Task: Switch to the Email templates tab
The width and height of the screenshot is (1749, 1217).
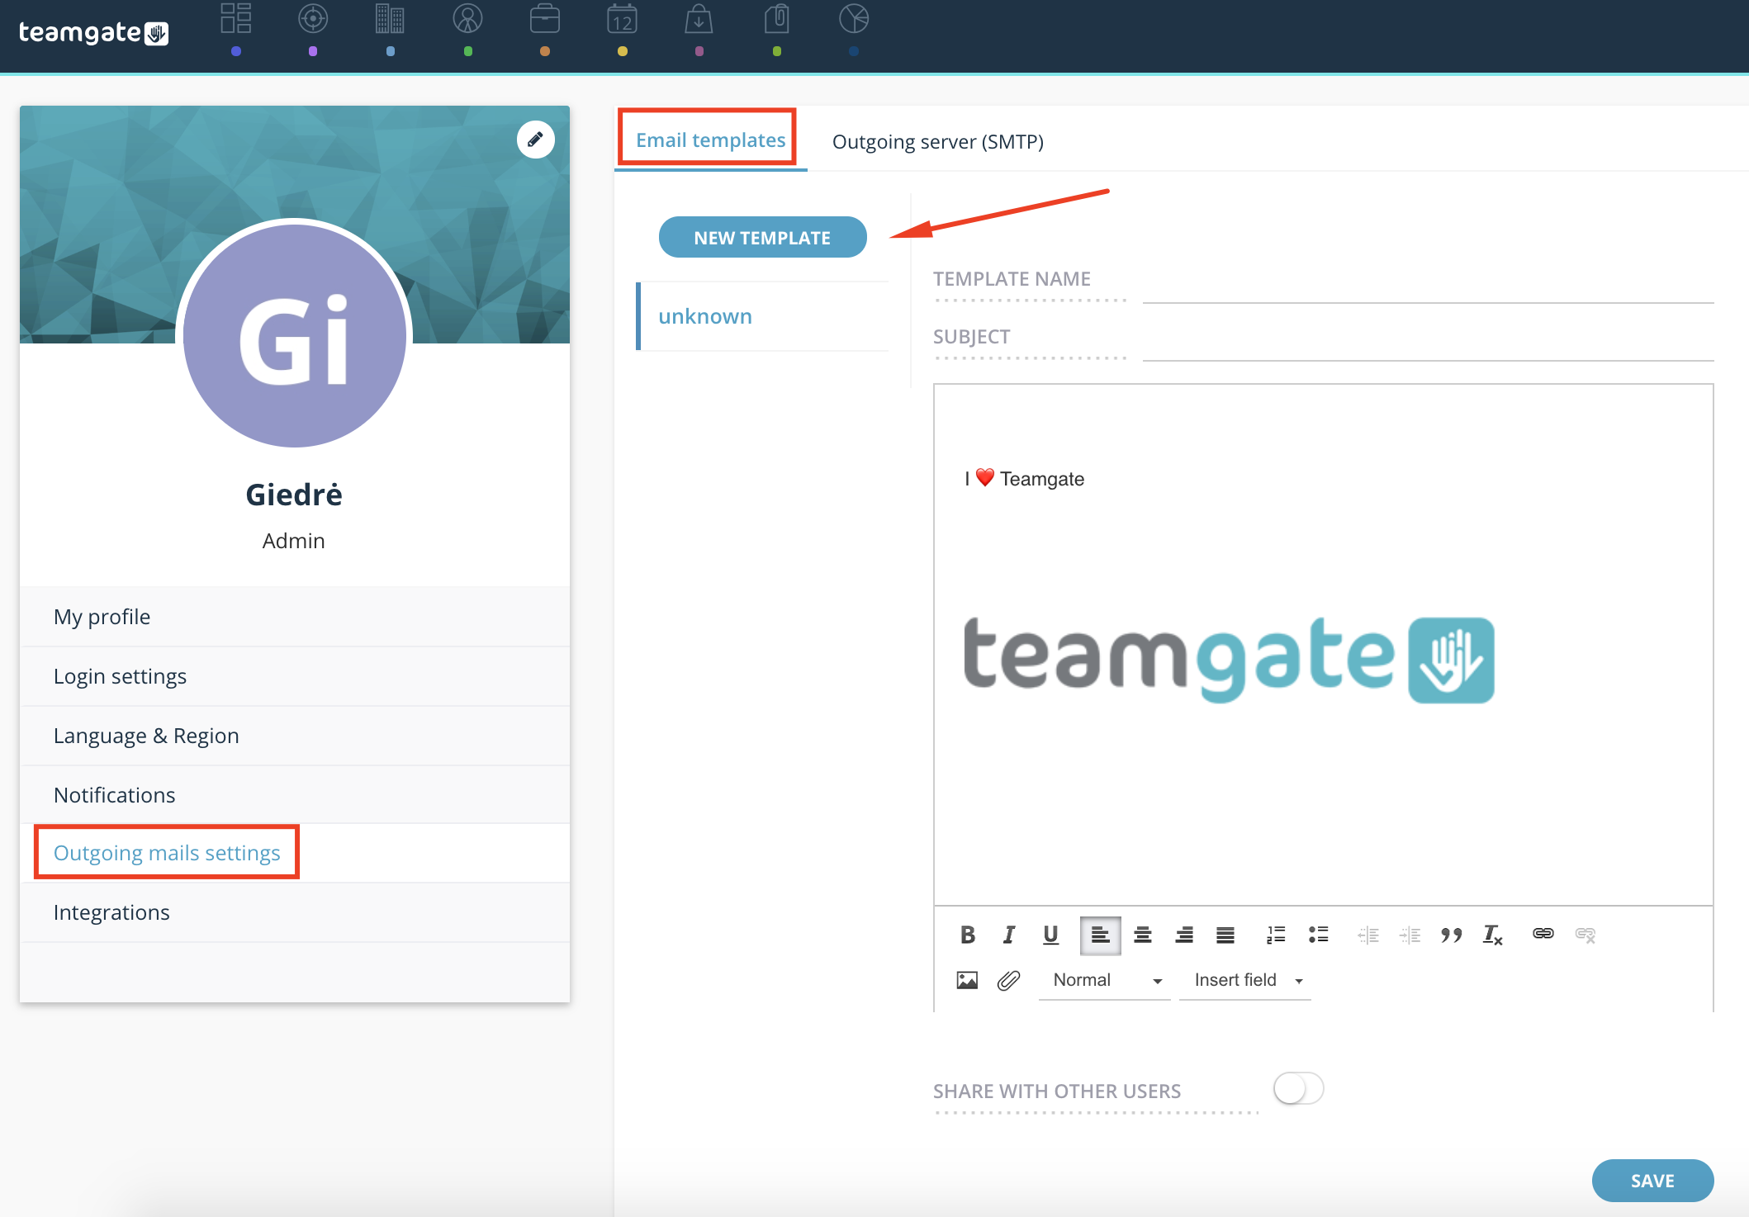Action: (710, 140)
